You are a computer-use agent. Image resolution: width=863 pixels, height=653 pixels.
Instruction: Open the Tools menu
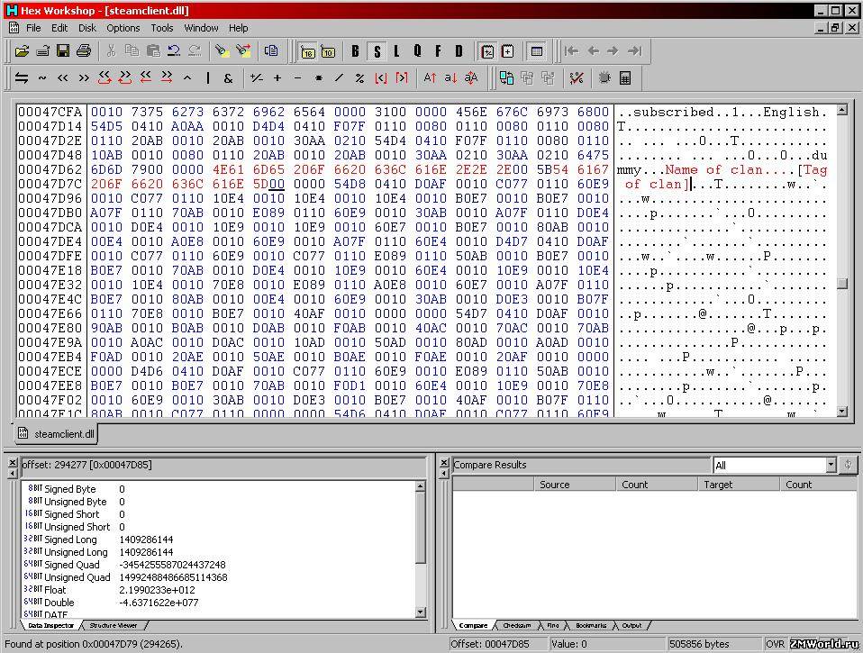[162, 28]
